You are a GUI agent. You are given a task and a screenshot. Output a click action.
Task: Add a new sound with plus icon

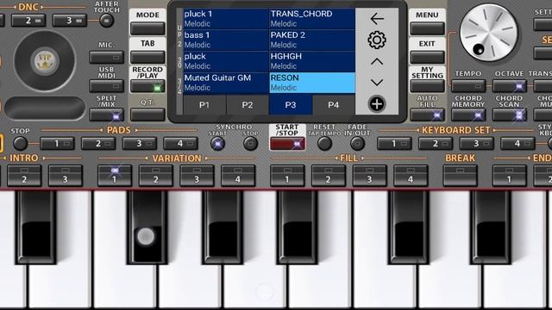pos(377,104)
